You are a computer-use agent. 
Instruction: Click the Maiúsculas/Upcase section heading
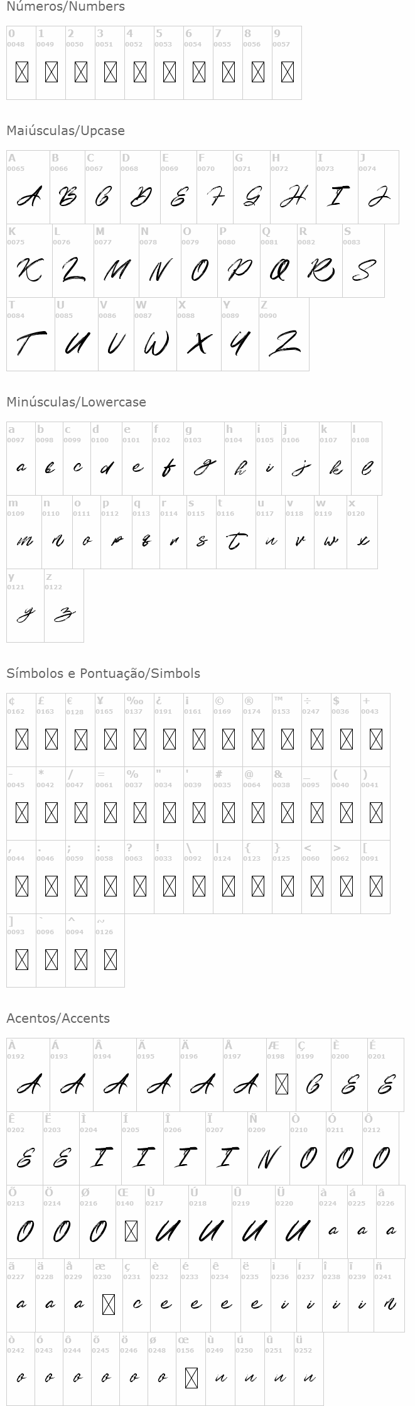[x=66, y=131]
